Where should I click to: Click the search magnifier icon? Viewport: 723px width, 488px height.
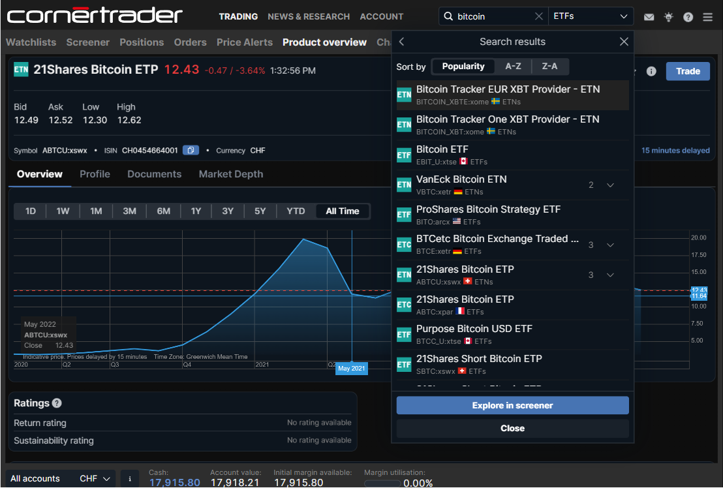448,16
